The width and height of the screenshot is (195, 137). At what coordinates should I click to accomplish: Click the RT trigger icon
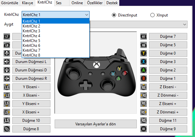click(144, 37)
